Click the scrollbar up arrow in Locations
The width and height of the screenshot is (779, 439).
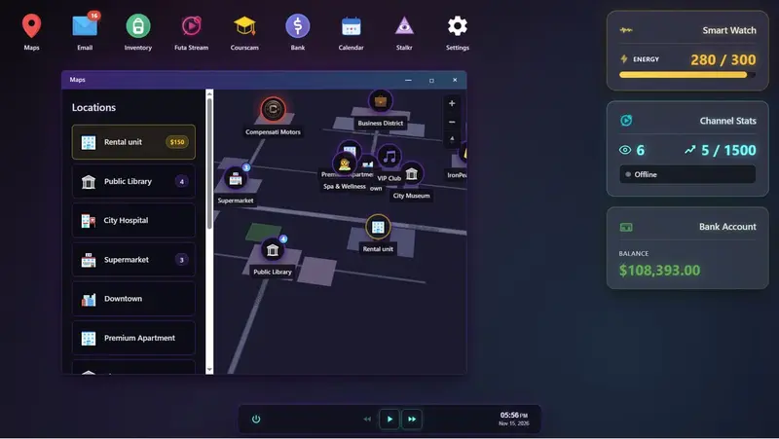pos(209,93)
